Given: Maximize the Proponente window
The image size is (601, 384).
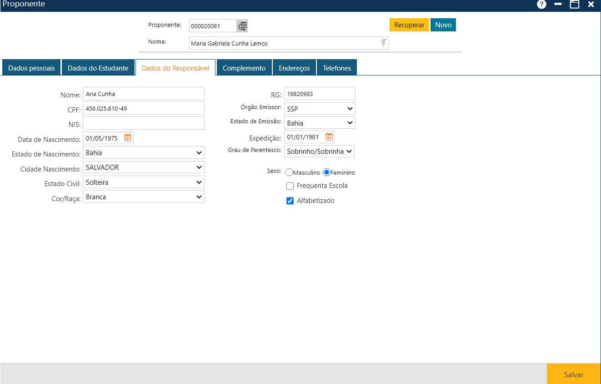Looking at the screenshot, I should (575, 5).
